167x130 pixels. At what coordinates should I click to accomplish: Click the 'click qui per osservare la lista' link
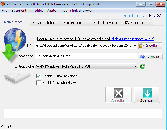click(132, 39)
